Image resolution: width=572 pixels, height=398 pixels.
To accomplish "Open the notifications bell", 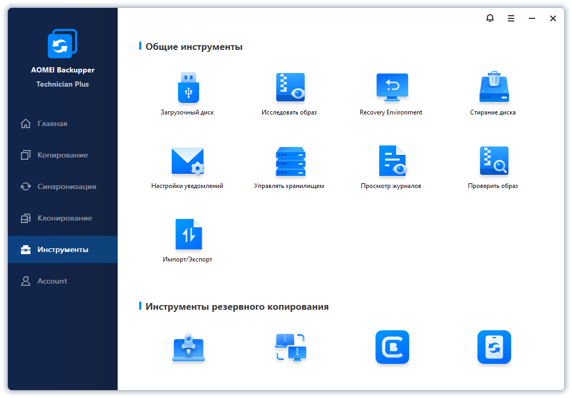I will pyautogui.click(x=490, y=18).
